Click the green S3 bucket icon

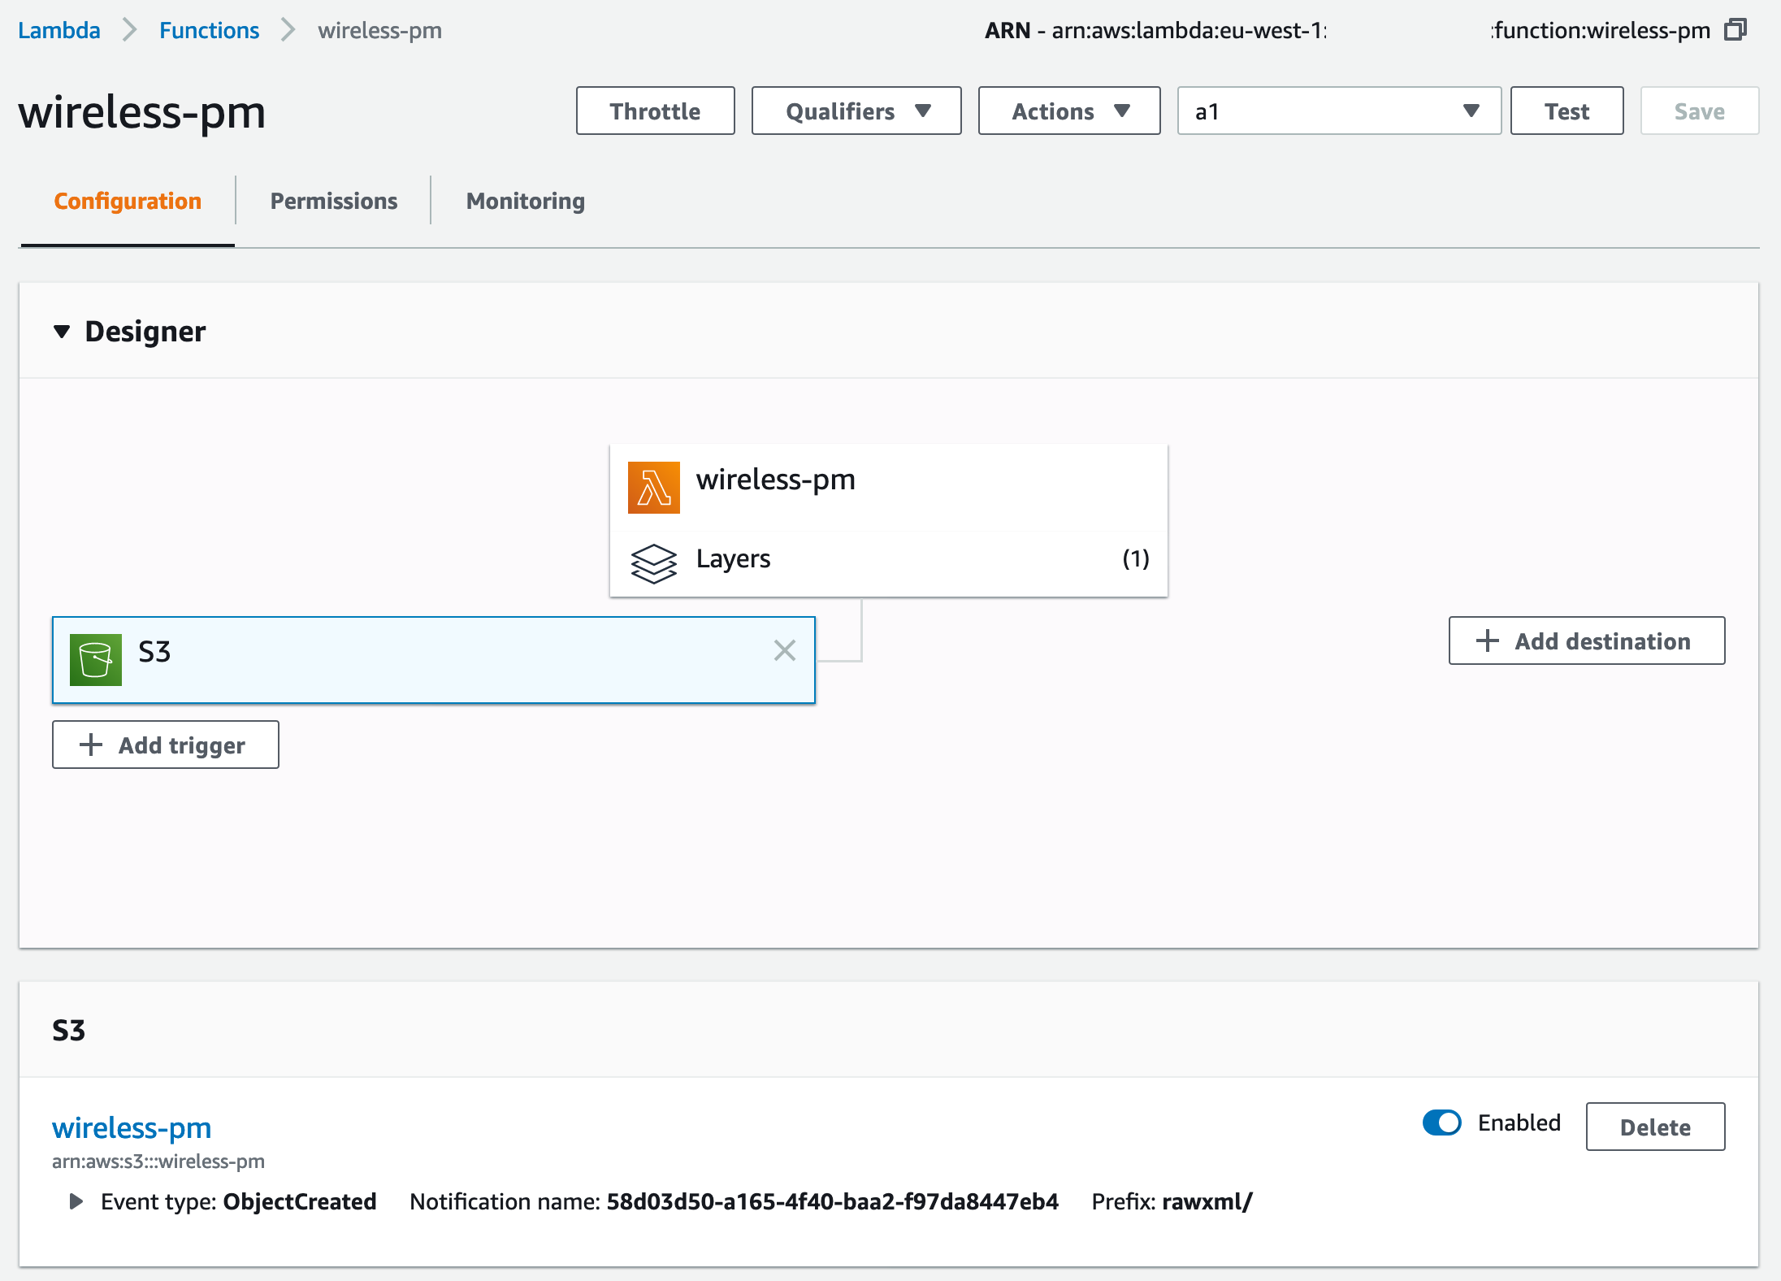pyautogui.click(x=96, y=659)
